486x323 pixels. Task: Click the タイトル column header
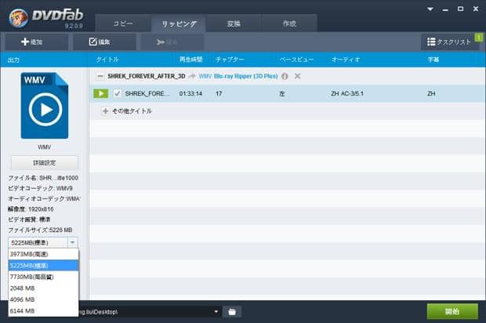[107, 60]
